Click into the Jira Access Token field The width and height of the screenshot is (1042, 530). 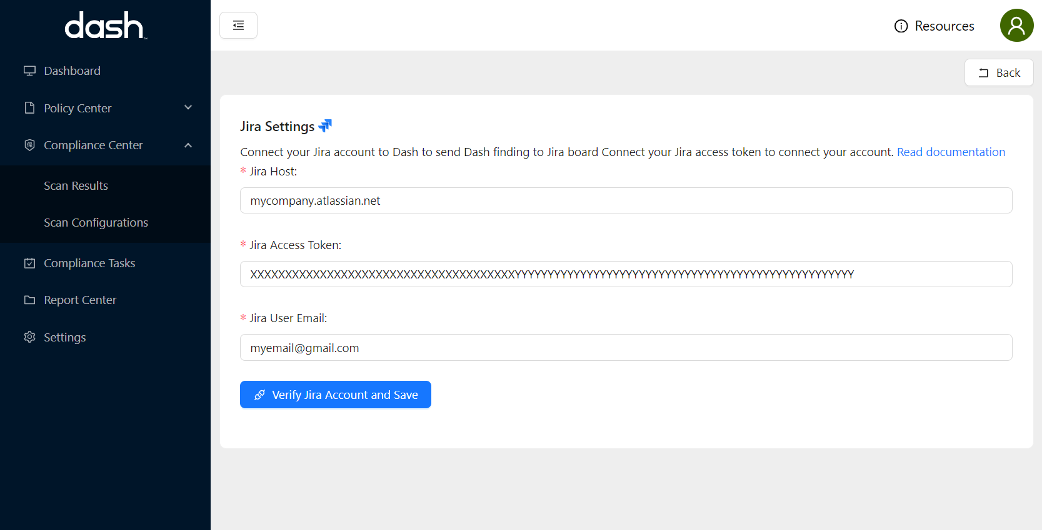(x=625, y=275)
